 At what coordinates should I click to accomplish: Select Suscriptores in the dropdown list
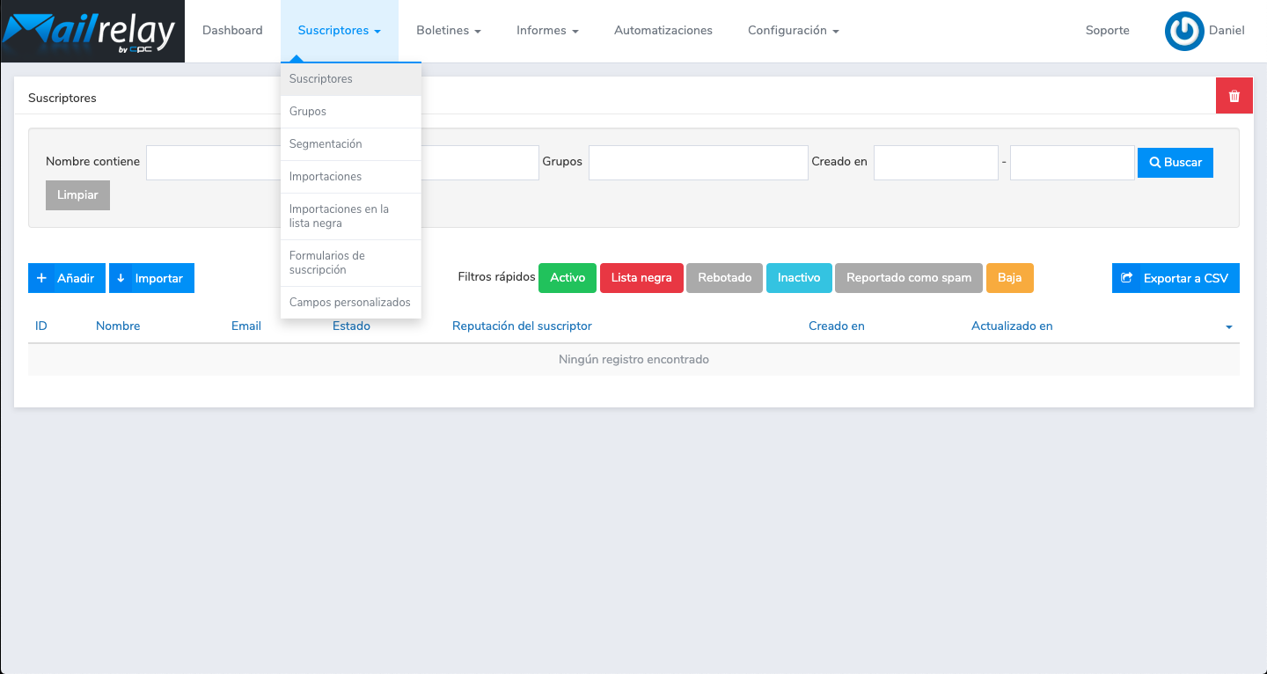point(351,79)
